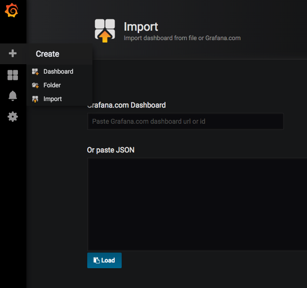Select Import in the Create menu

tap(59, 99)
